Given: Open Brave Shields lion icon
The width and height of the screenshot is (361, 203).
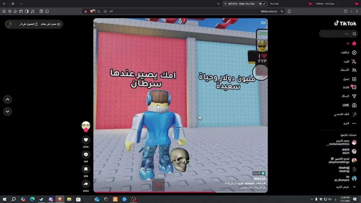Looking at the screenshot, I should coord(92,11).
